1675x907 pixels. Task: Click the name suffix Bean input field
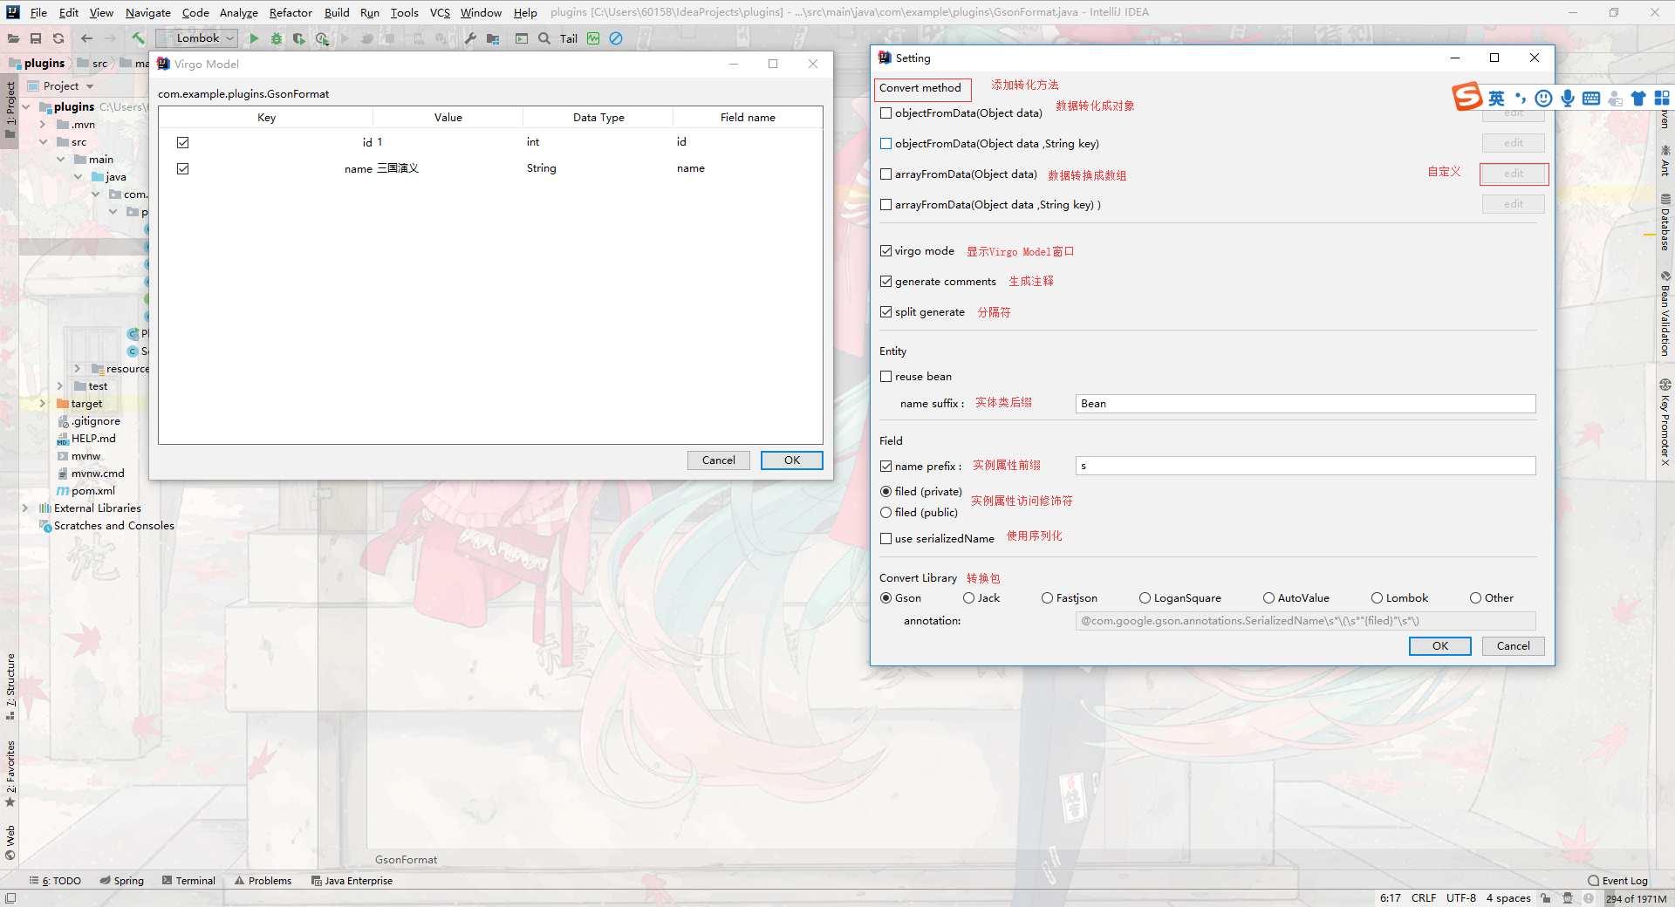[1305, 404]
